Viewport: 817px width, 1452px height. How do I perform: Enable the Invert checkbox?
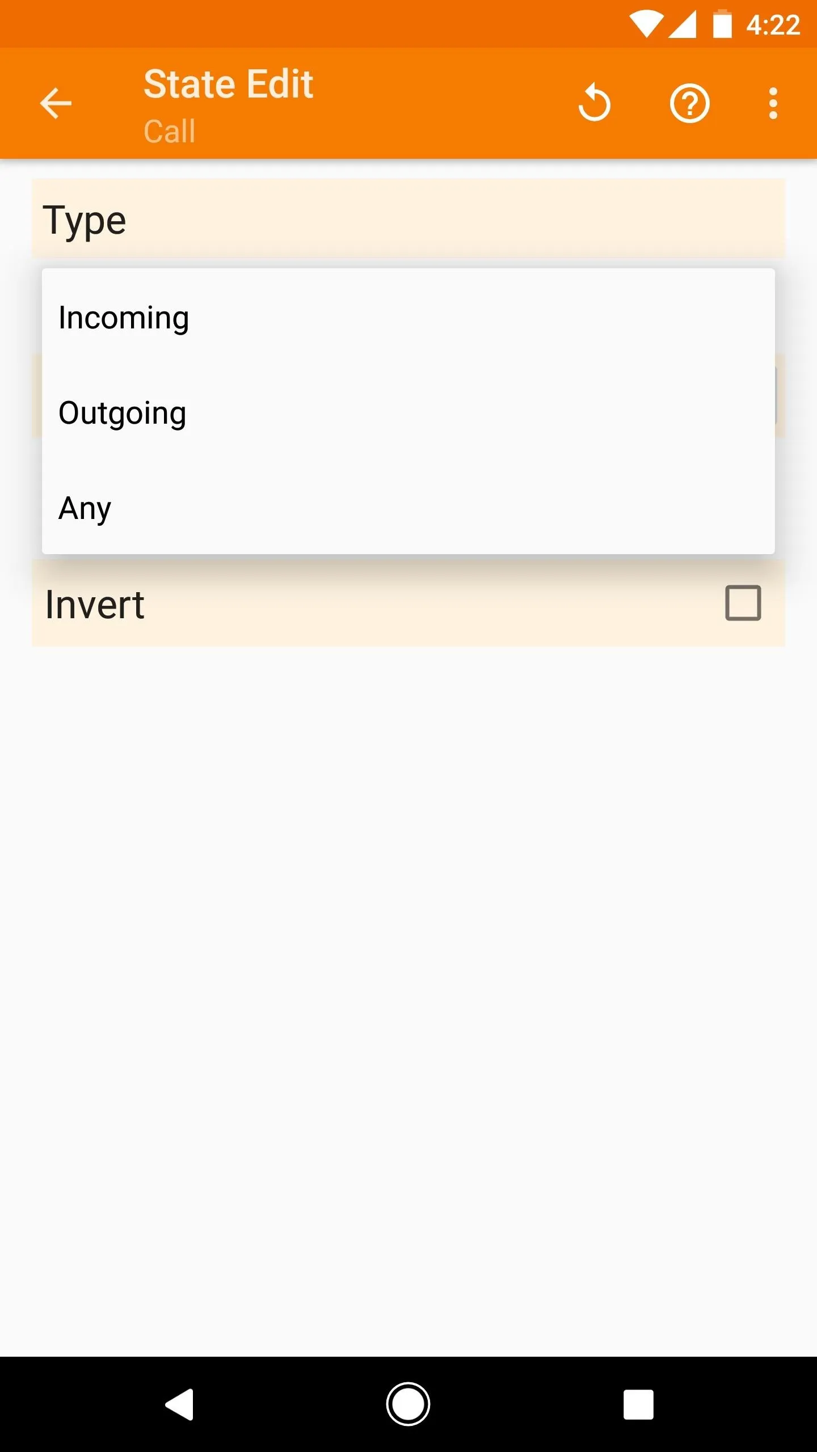pos(743,603)
